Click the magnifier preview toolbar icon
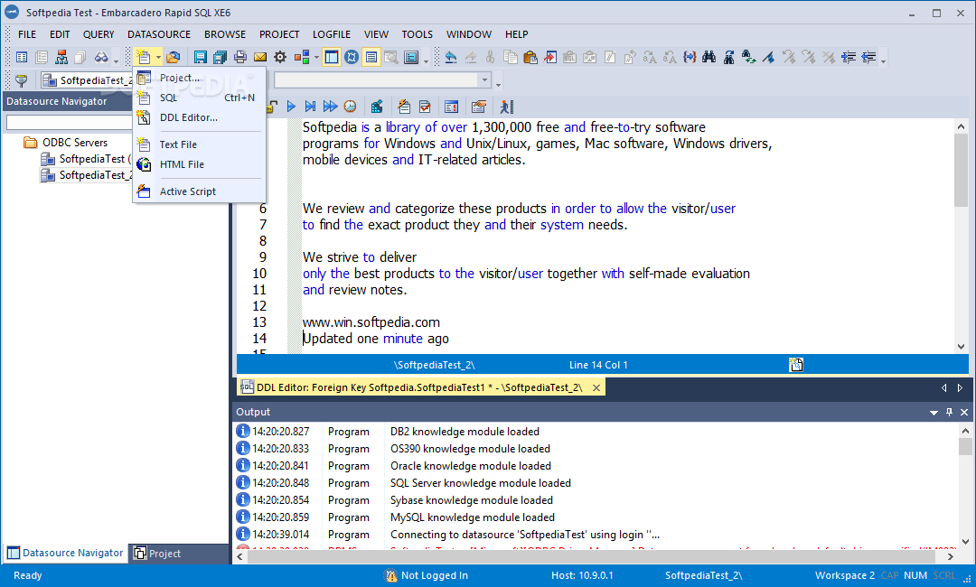976x587 pixels. (391, 57)
